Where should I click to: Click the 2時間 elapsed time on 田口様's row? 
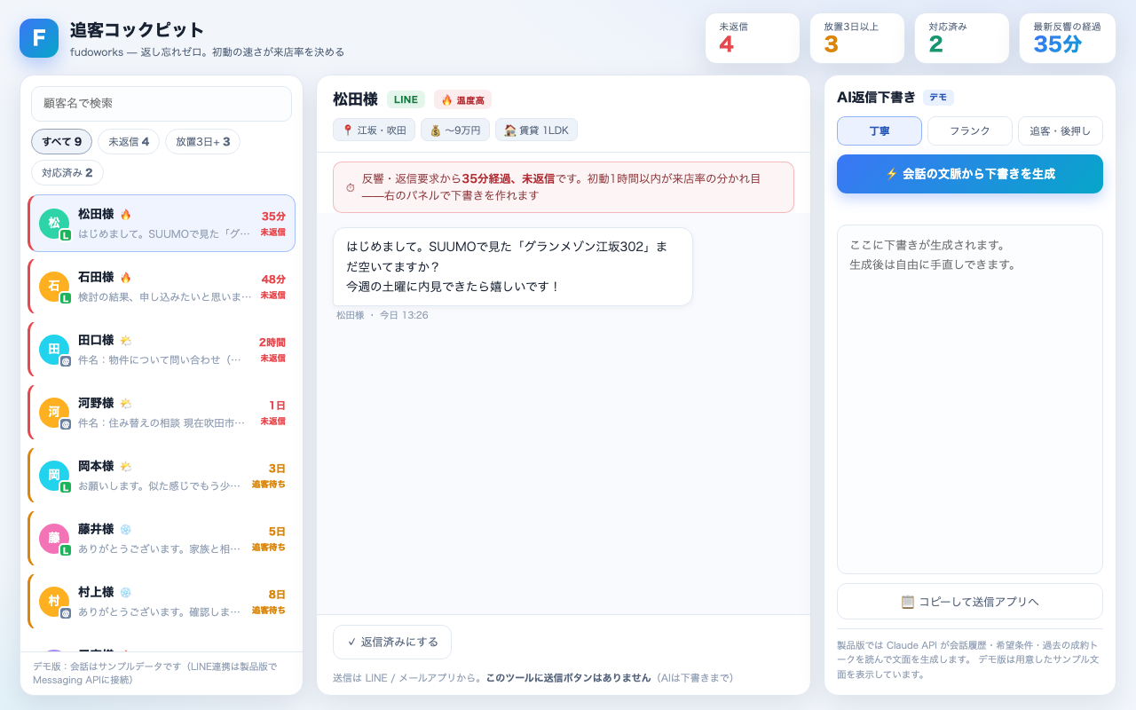coord(272,343)
